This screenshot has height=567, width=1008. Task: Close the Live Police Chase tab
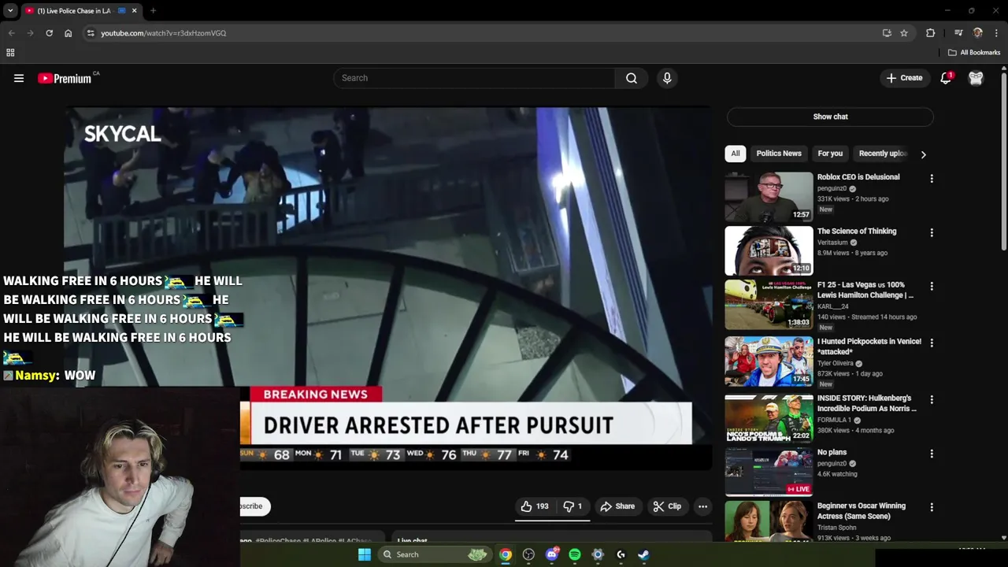coord(134,11)
